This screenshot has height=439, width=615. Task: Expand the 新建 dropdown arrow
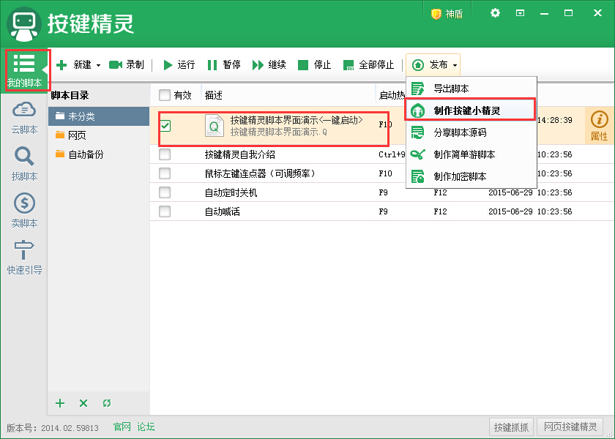(x=98, y=65)
